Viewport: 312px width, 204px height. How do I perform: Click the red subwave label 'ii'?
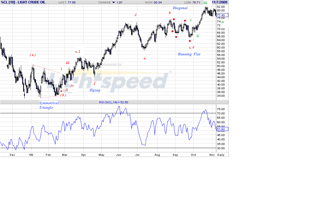point(67,90)
